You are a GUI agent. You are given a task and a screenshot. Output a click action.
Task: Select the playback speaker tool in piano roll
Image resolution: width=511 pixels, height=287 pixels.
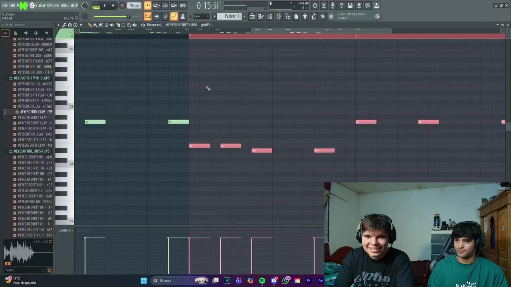click(134, 25)
